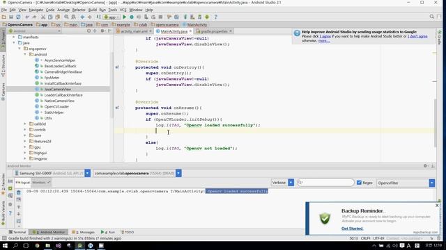Click the Find magnifier icon in toolbar
The width and height of the screenshot is (446, 250).
(x=66, y=17)
